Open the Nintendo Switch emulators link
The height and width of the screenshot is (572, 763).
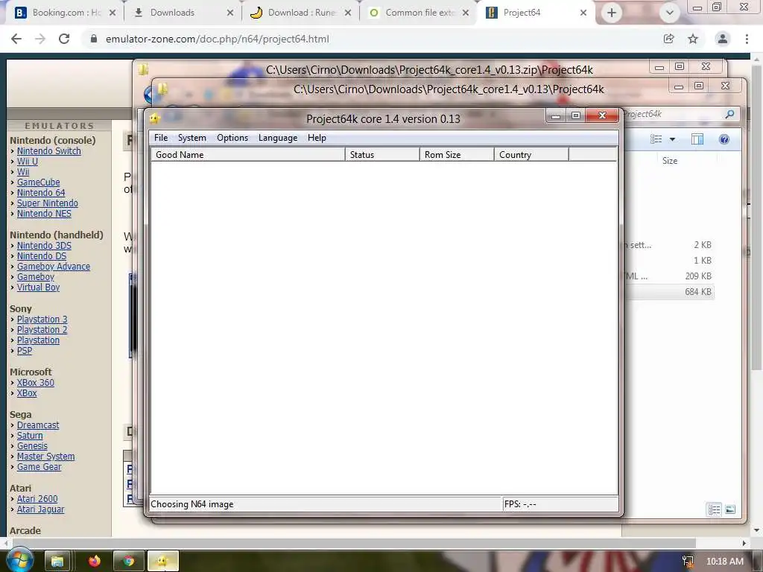click(49, 150)
